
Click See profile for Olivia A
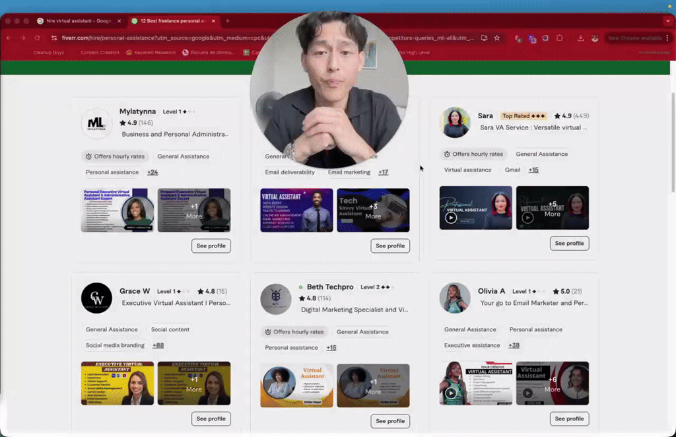(x=570, y=419)
